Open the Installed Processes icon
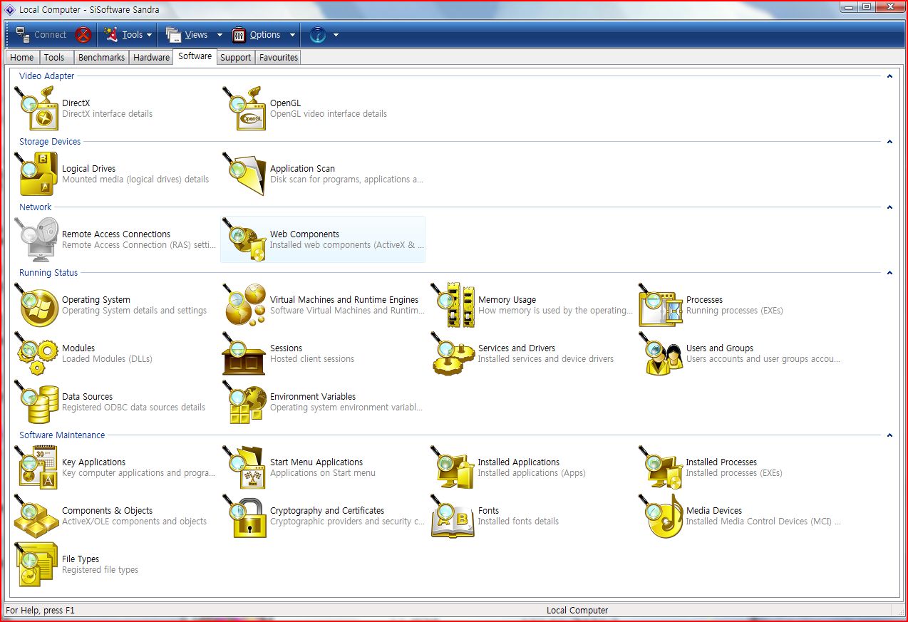The height and width of the screenshot is (622, 908). (x=661, y=467)
